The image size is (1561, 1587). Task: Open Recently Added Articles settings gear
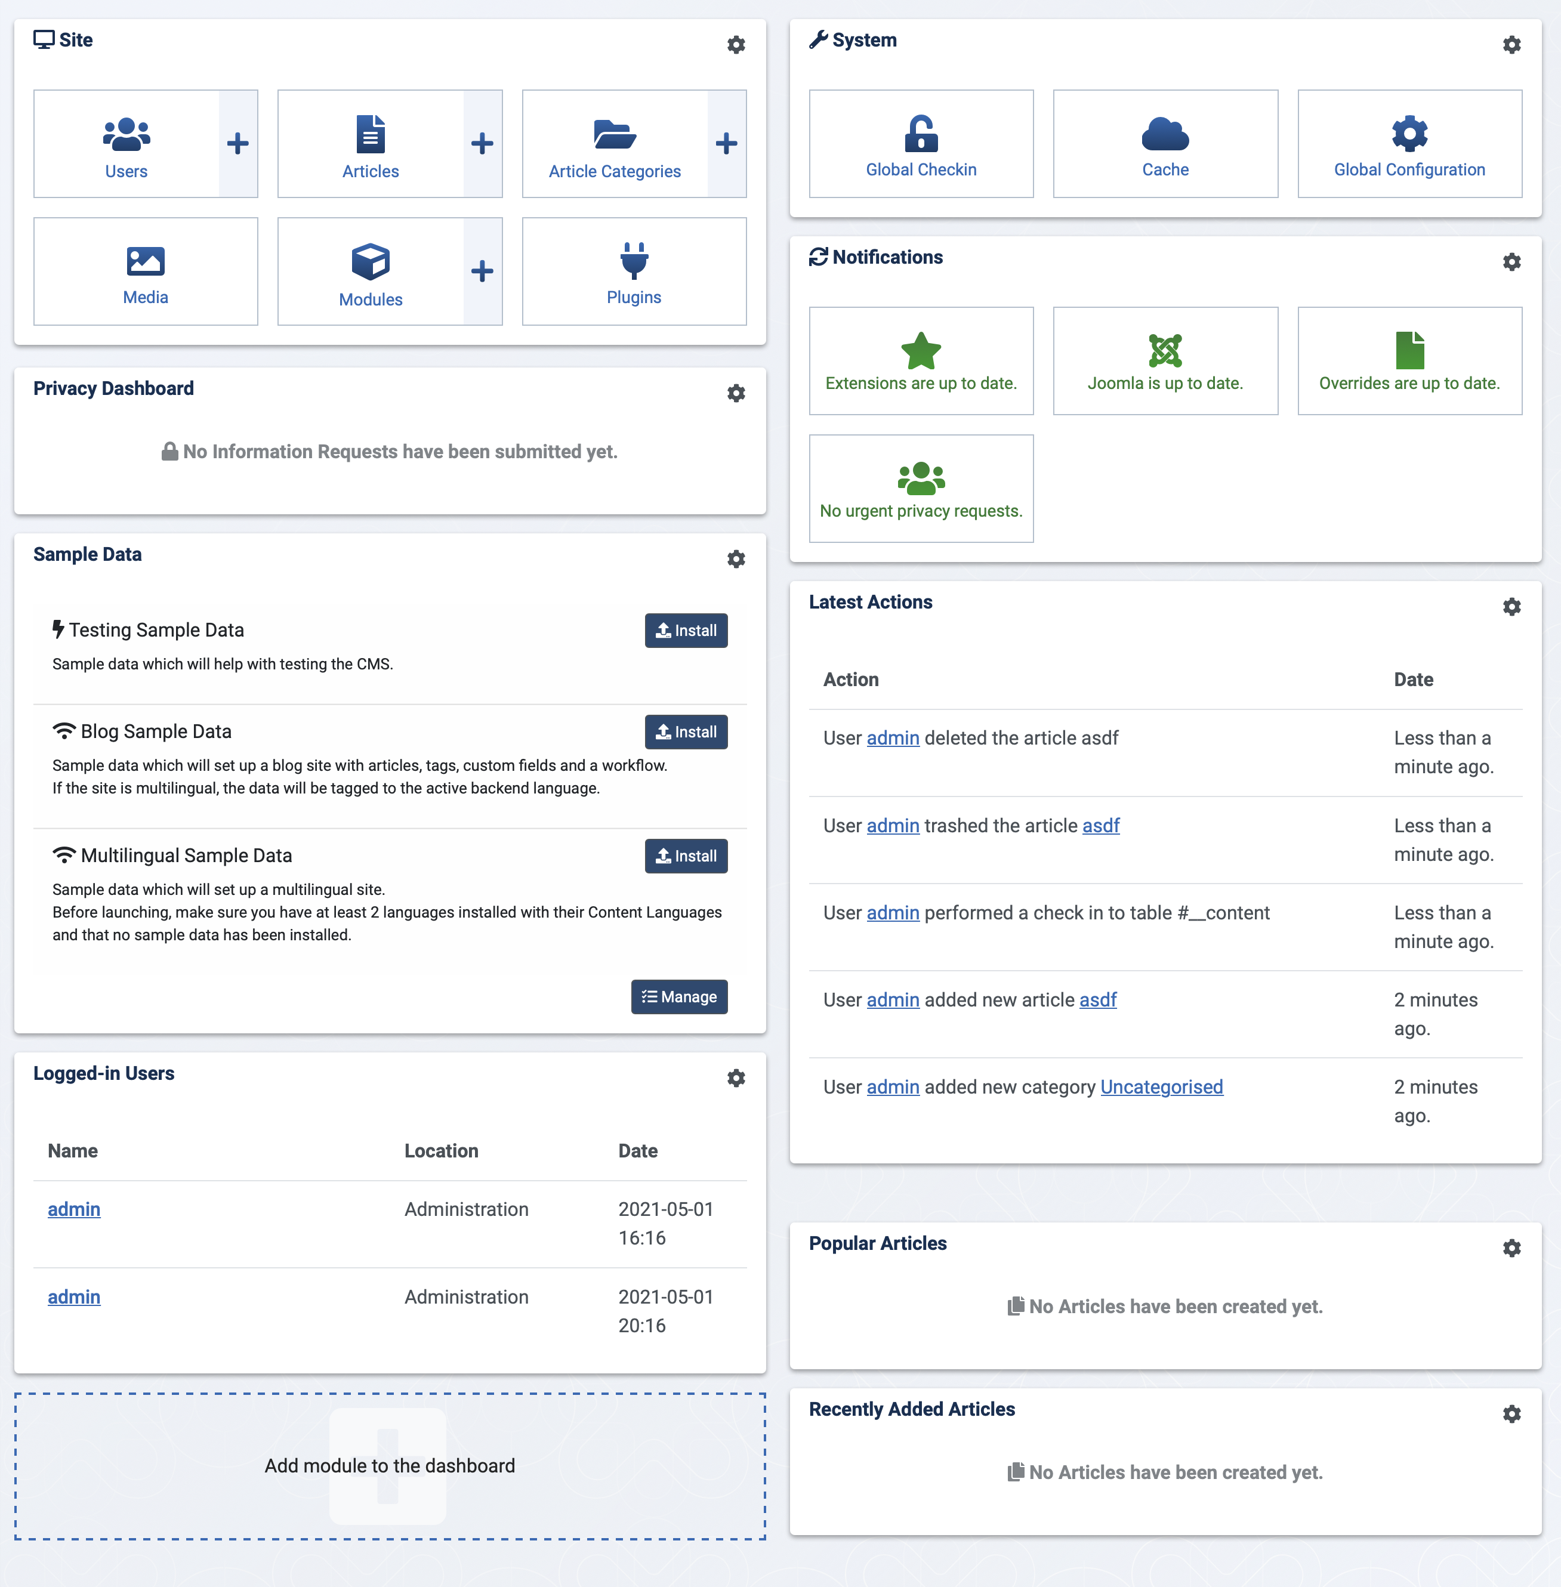(x=1512, y=1414)
